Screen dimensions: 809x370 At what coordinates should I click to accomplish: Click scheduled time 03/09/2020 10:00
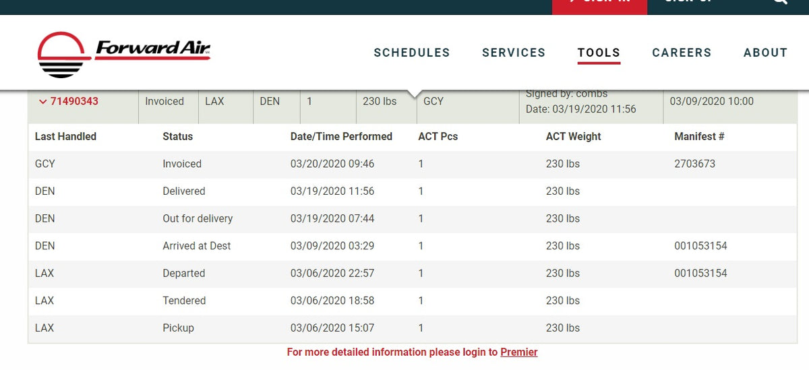(x=712, y=101)
